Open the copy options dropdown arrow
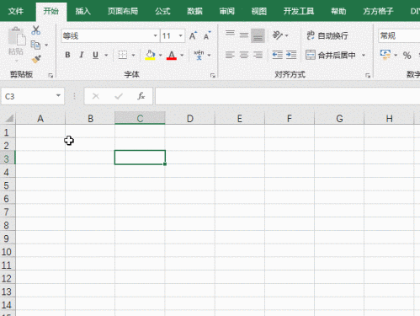Viewport: 420px width, 316px height. pyautogui.click(x=46, y=45)
